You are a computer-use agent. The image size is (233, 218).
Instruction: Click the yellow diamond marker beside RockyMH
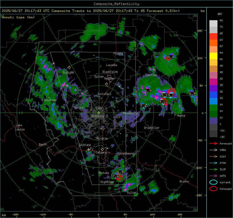69,68
